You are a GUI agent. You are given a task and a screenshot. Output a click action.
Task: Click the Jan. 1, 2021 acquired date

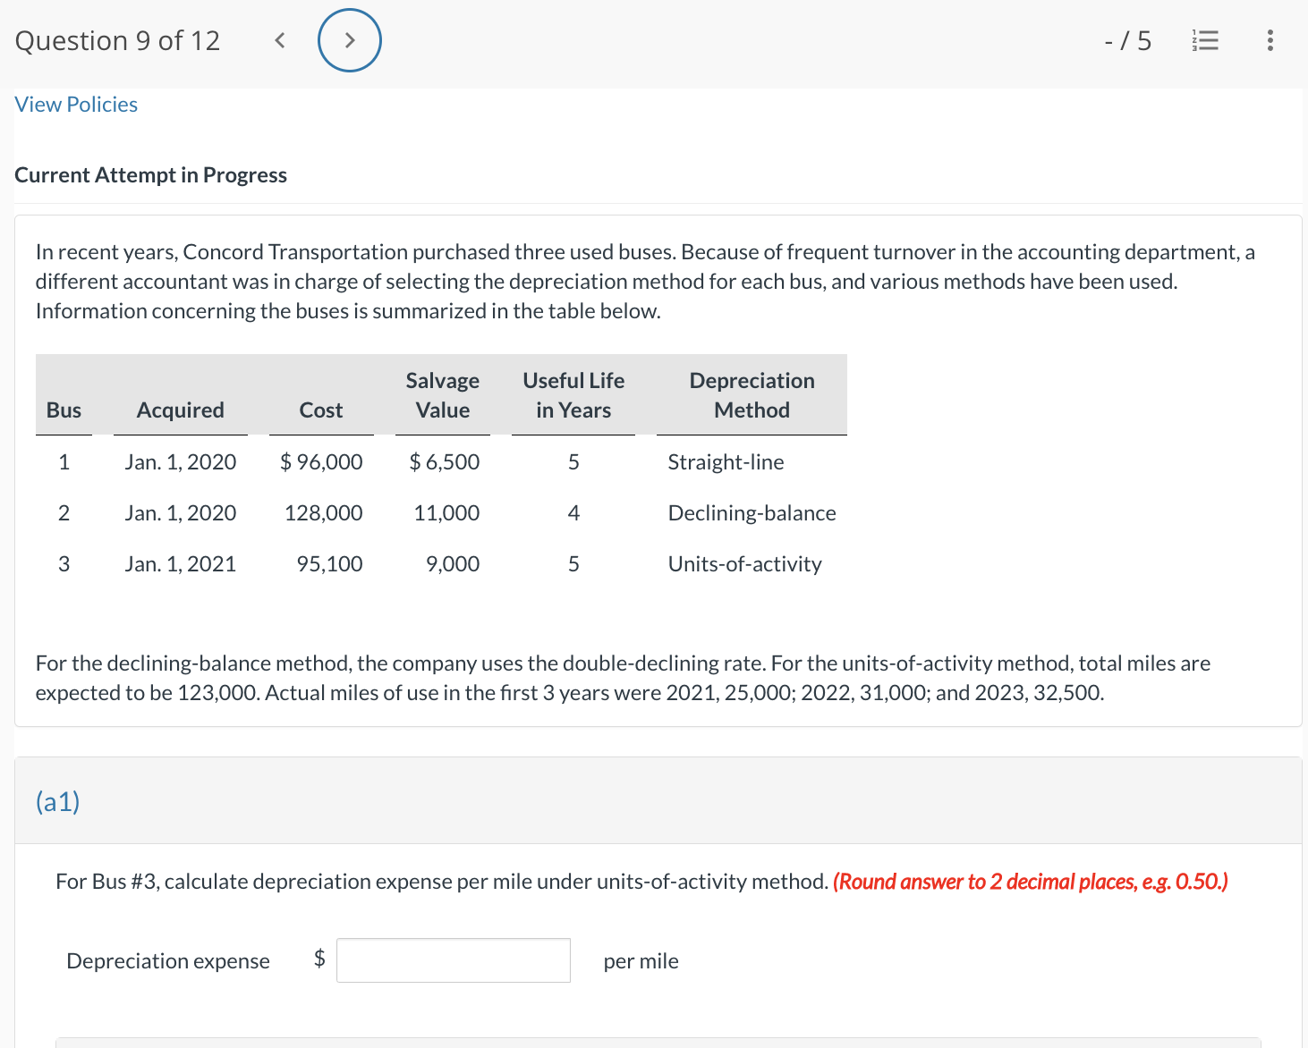click(x=180, y=563)
